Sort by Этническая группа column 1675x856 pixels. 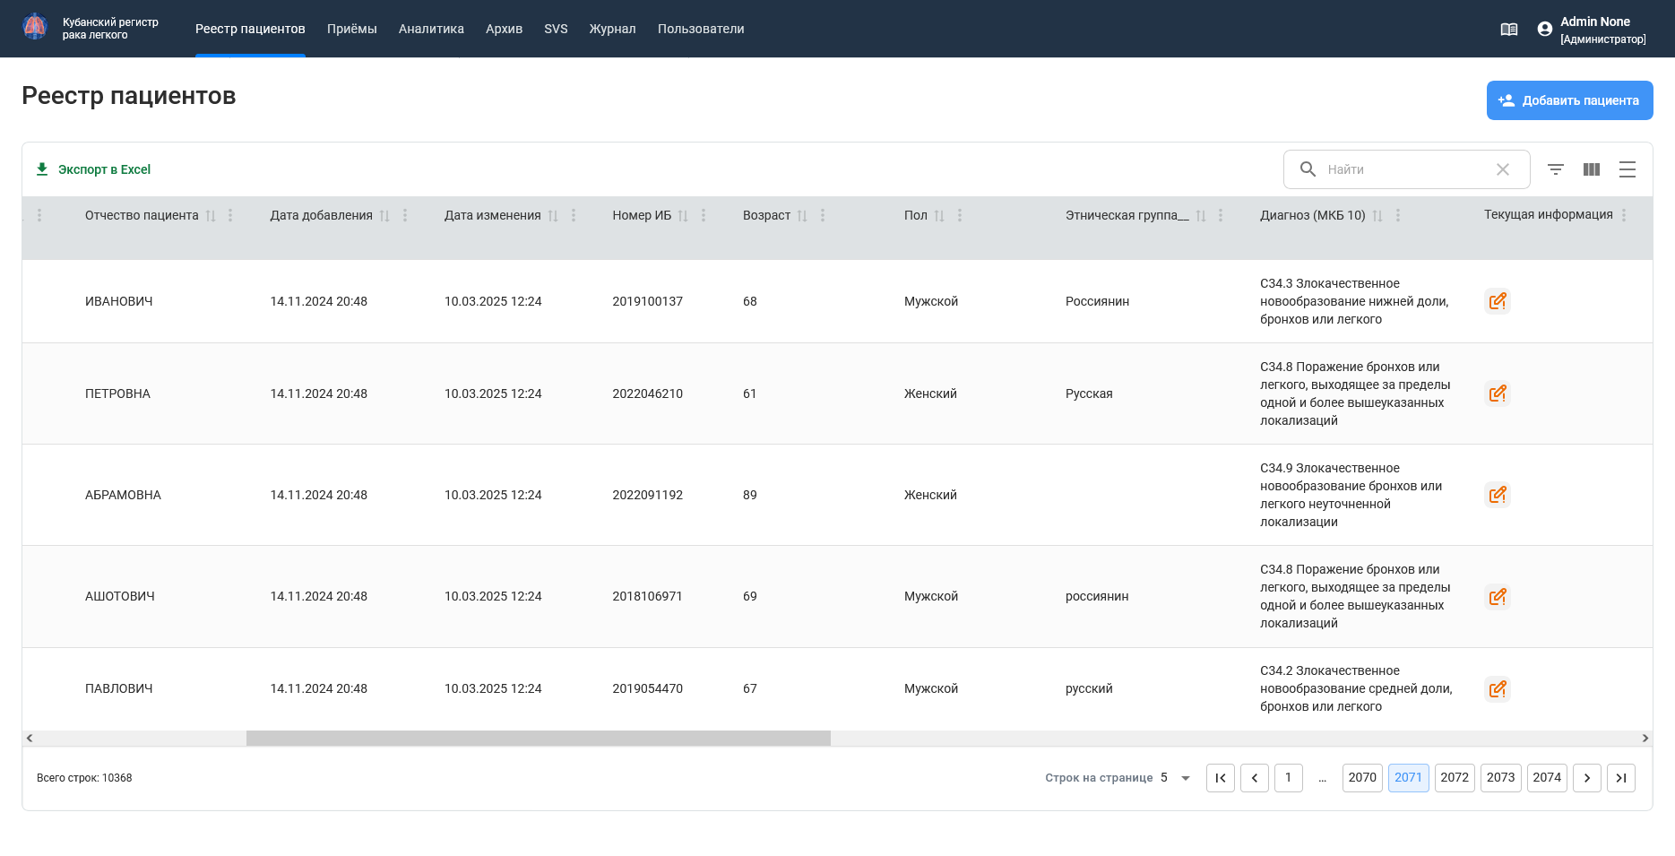pos(1201,216)
